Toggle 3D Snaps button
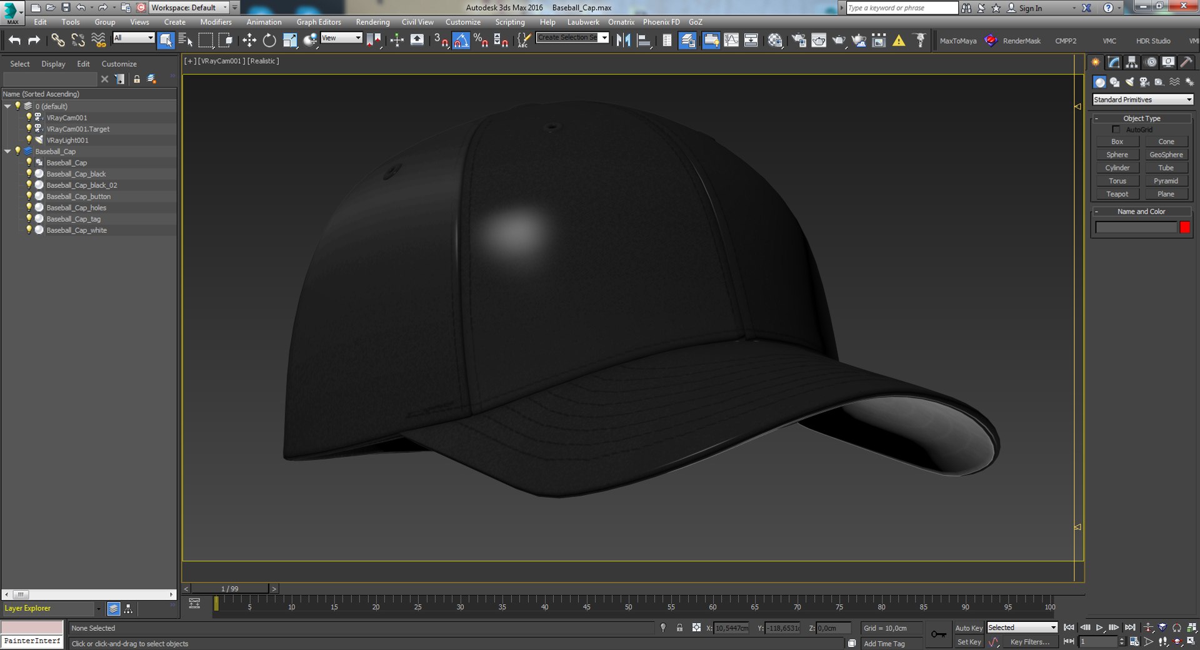Viewport: 1200px width, 650px height. tap(441, 41)
